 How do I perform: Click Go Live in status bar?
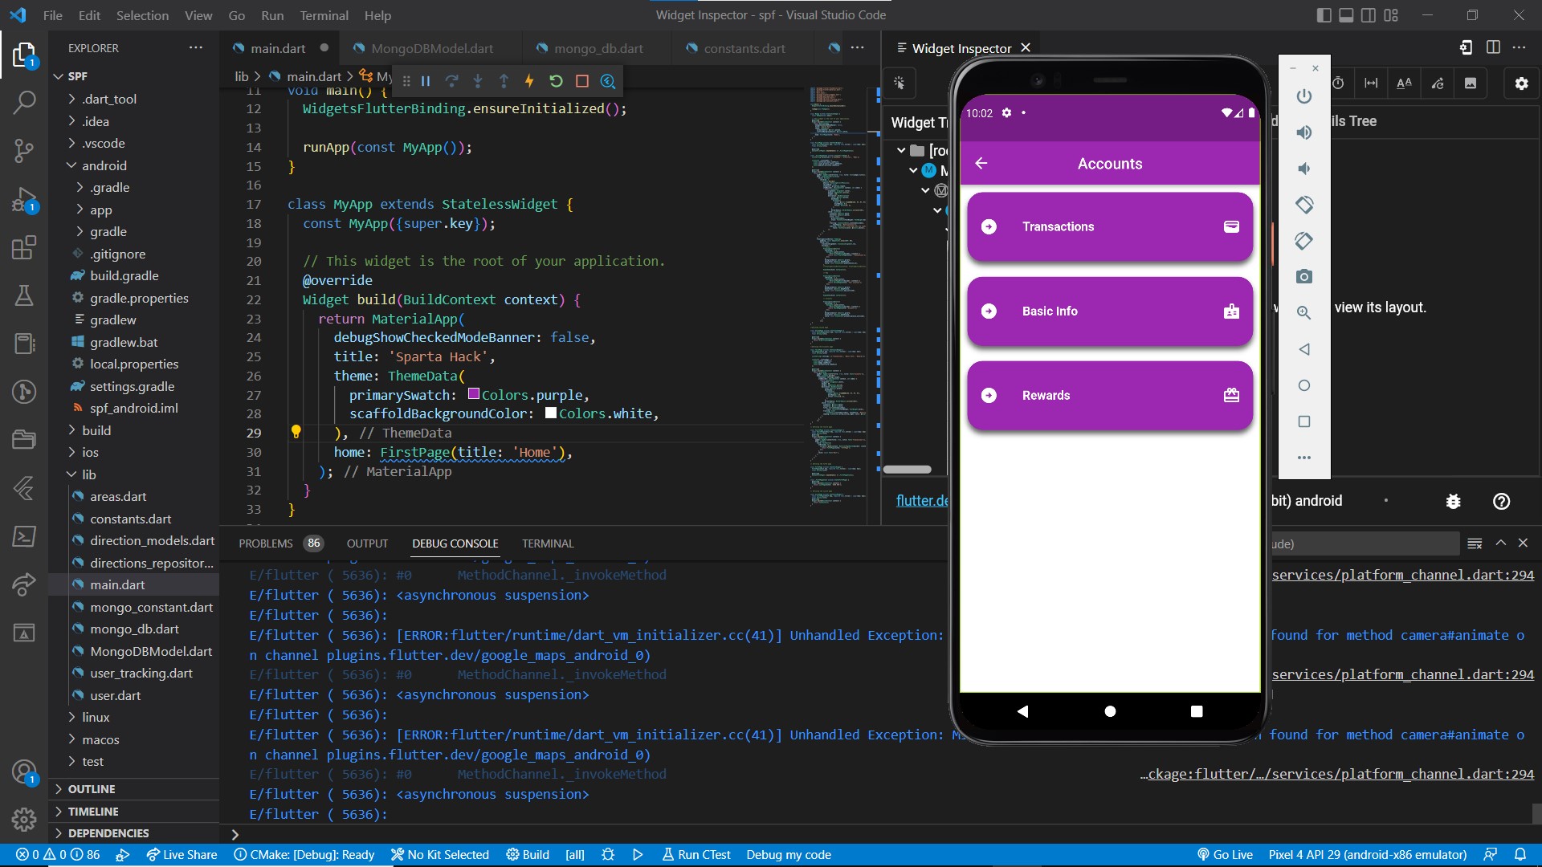click(1225, 854)
